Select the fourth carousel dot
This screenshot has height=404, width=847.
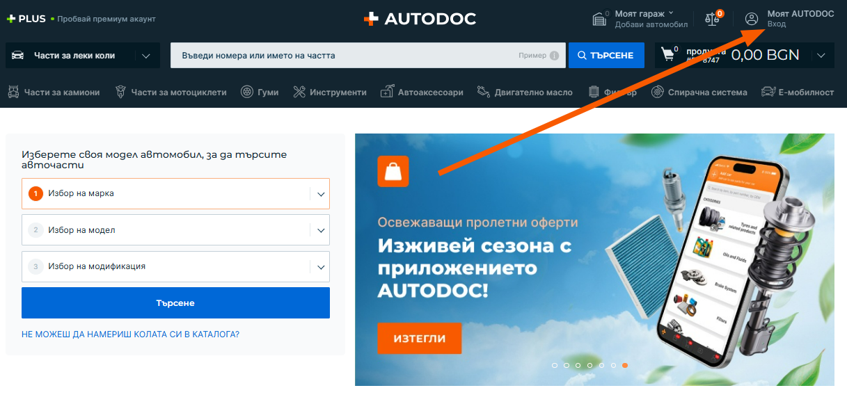pos(590,365)
